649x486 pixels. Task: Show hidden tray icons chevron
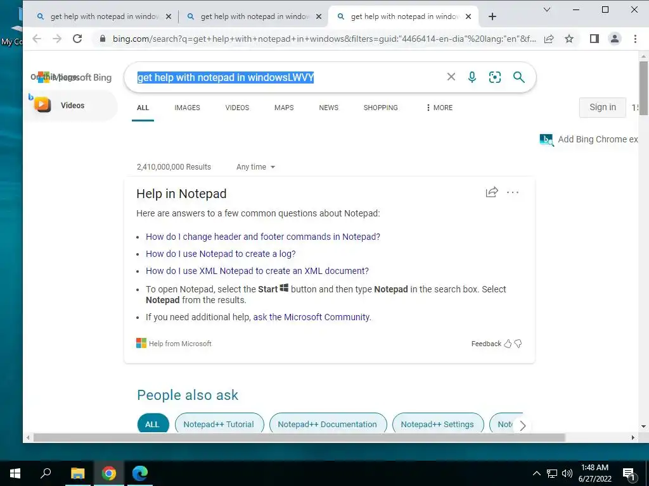coord(536,473)
